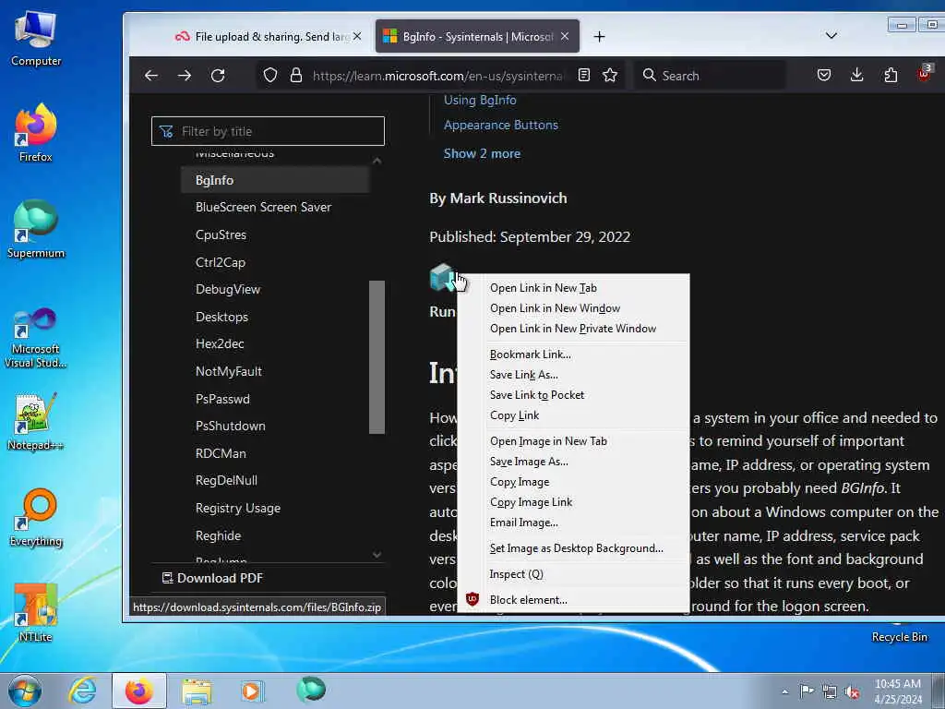Click the address bar URL

coord(438,76)
